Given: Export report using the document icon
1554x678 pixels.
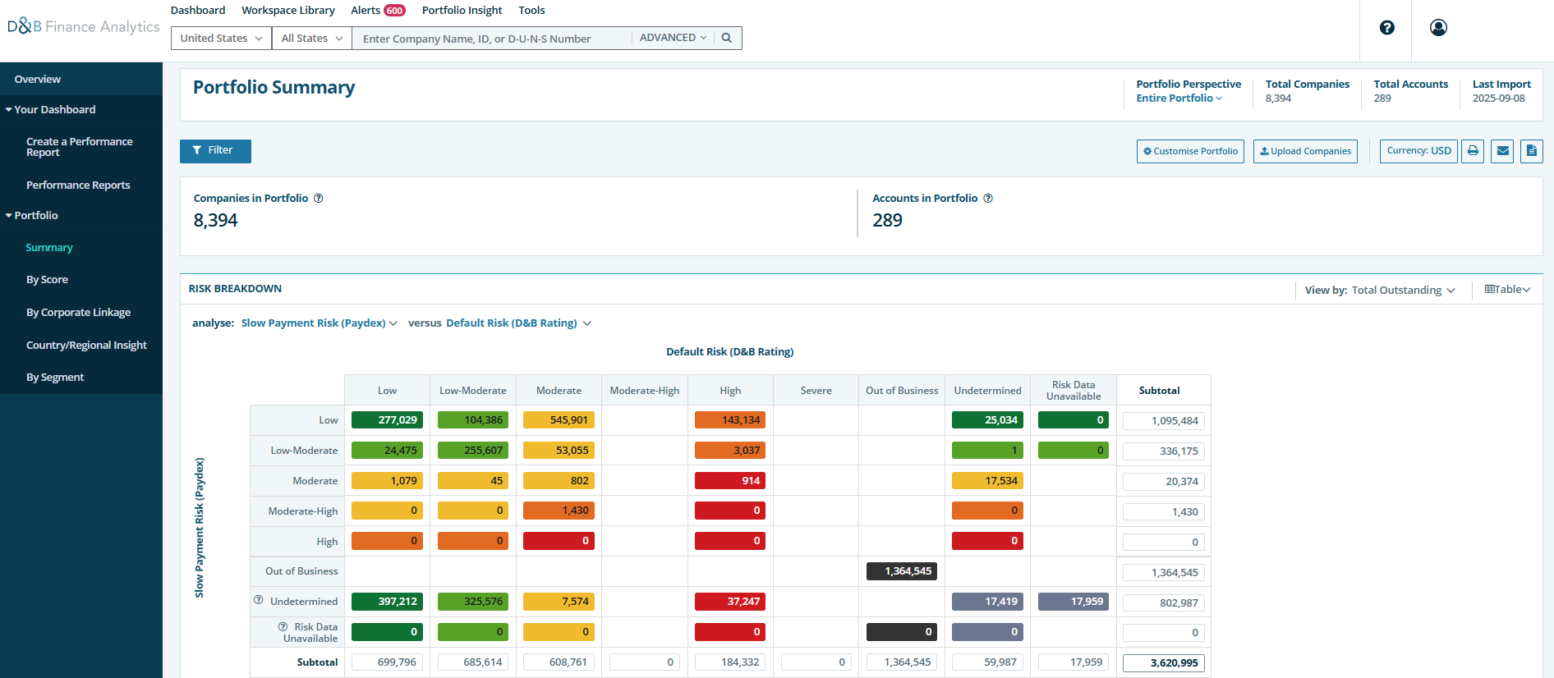Looking at the screenshot, I should coord(1531,151).
